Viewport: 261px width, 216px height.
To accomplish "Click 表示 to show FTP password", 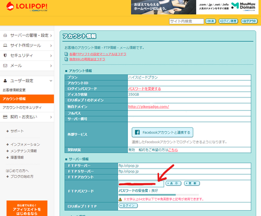I will pyautogui.click(x=173, y=183).
